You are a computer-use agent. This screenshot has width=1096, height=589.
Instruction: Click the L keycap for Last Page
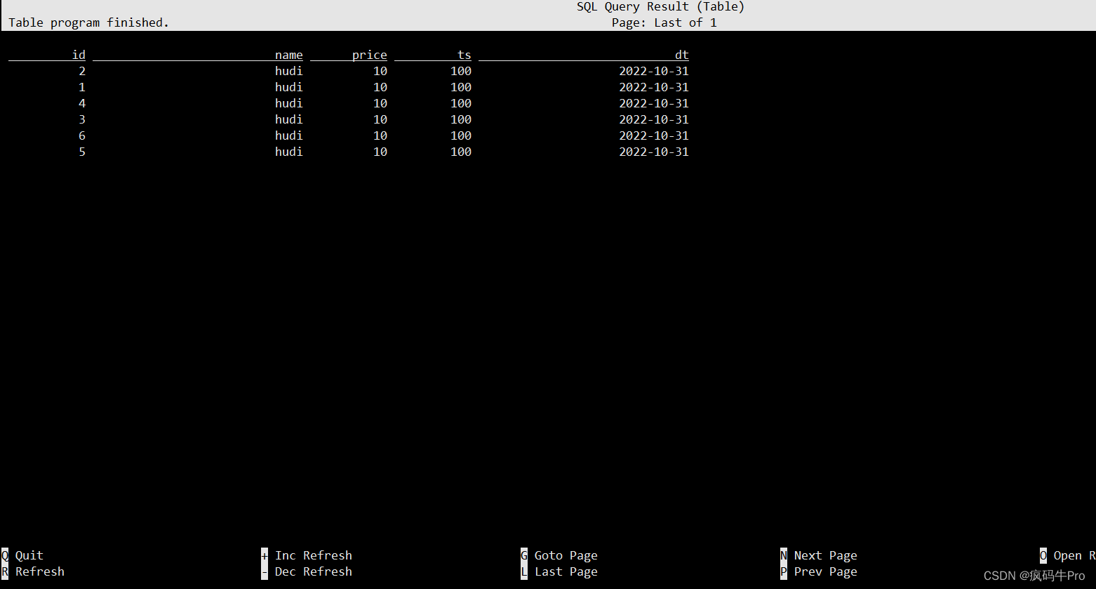(523, 571)
